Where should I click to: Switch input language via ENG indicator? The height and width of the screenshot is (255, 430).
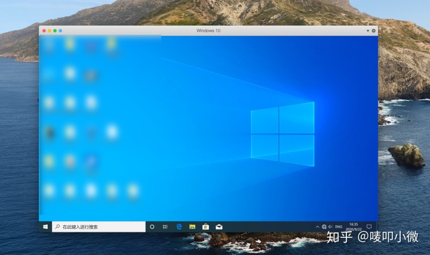point(339,227)
